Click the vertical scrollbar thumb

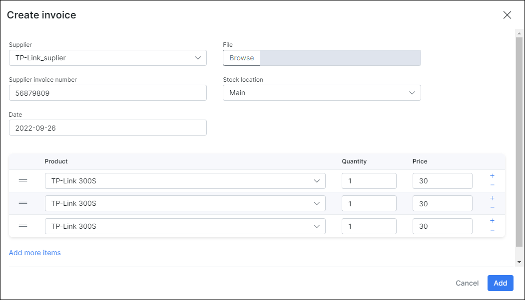[520, 142]
